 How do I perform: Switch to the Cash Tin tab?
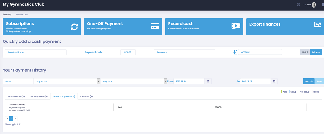[x=86, y=96]
